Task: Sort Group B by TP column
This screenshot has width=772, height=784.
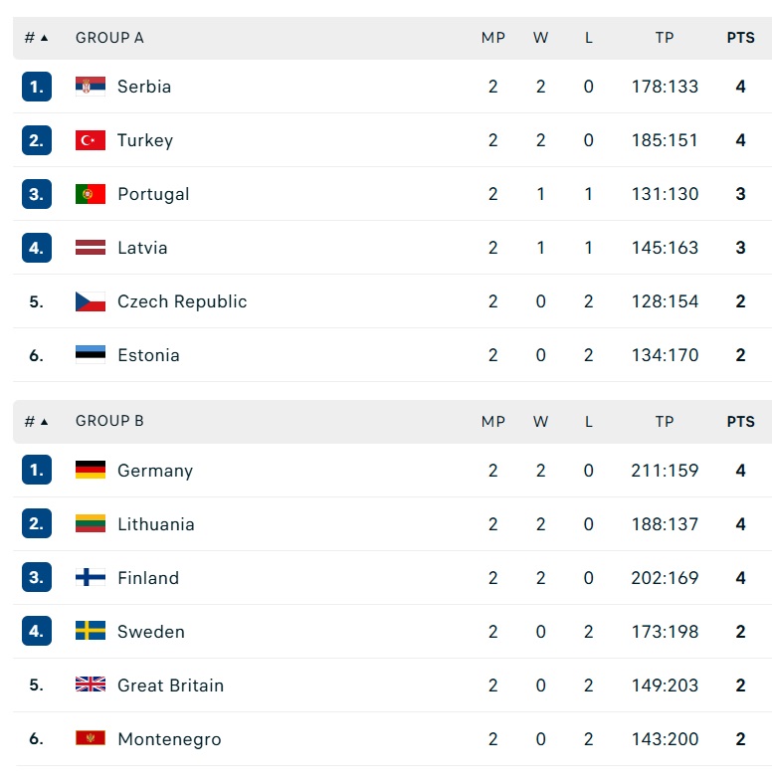Action: click(665, 422)
